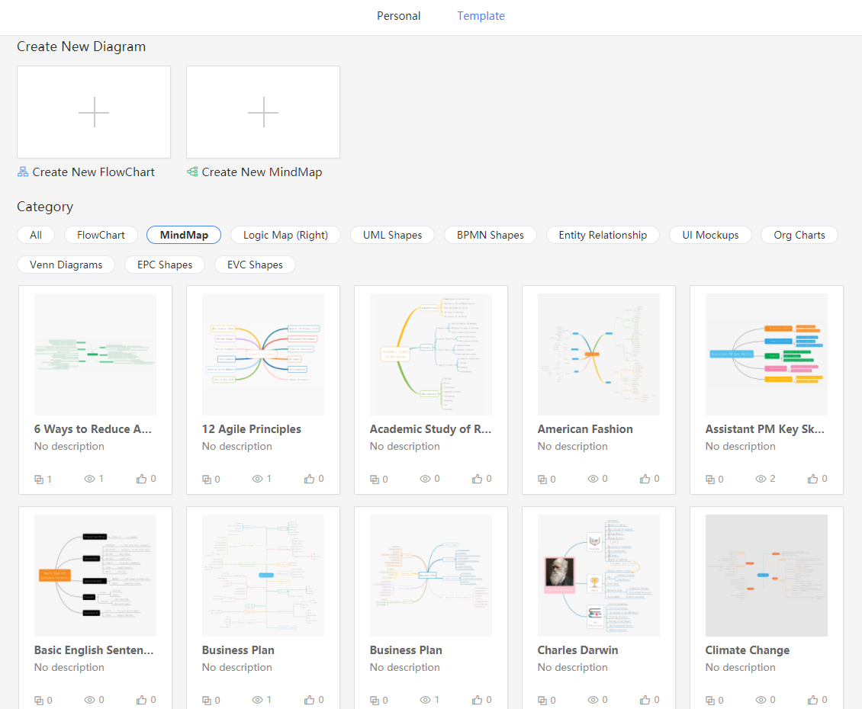Screen dimensions: 862x709
Task: Filter by BPMN Shapes
Action: coord(491,235)
